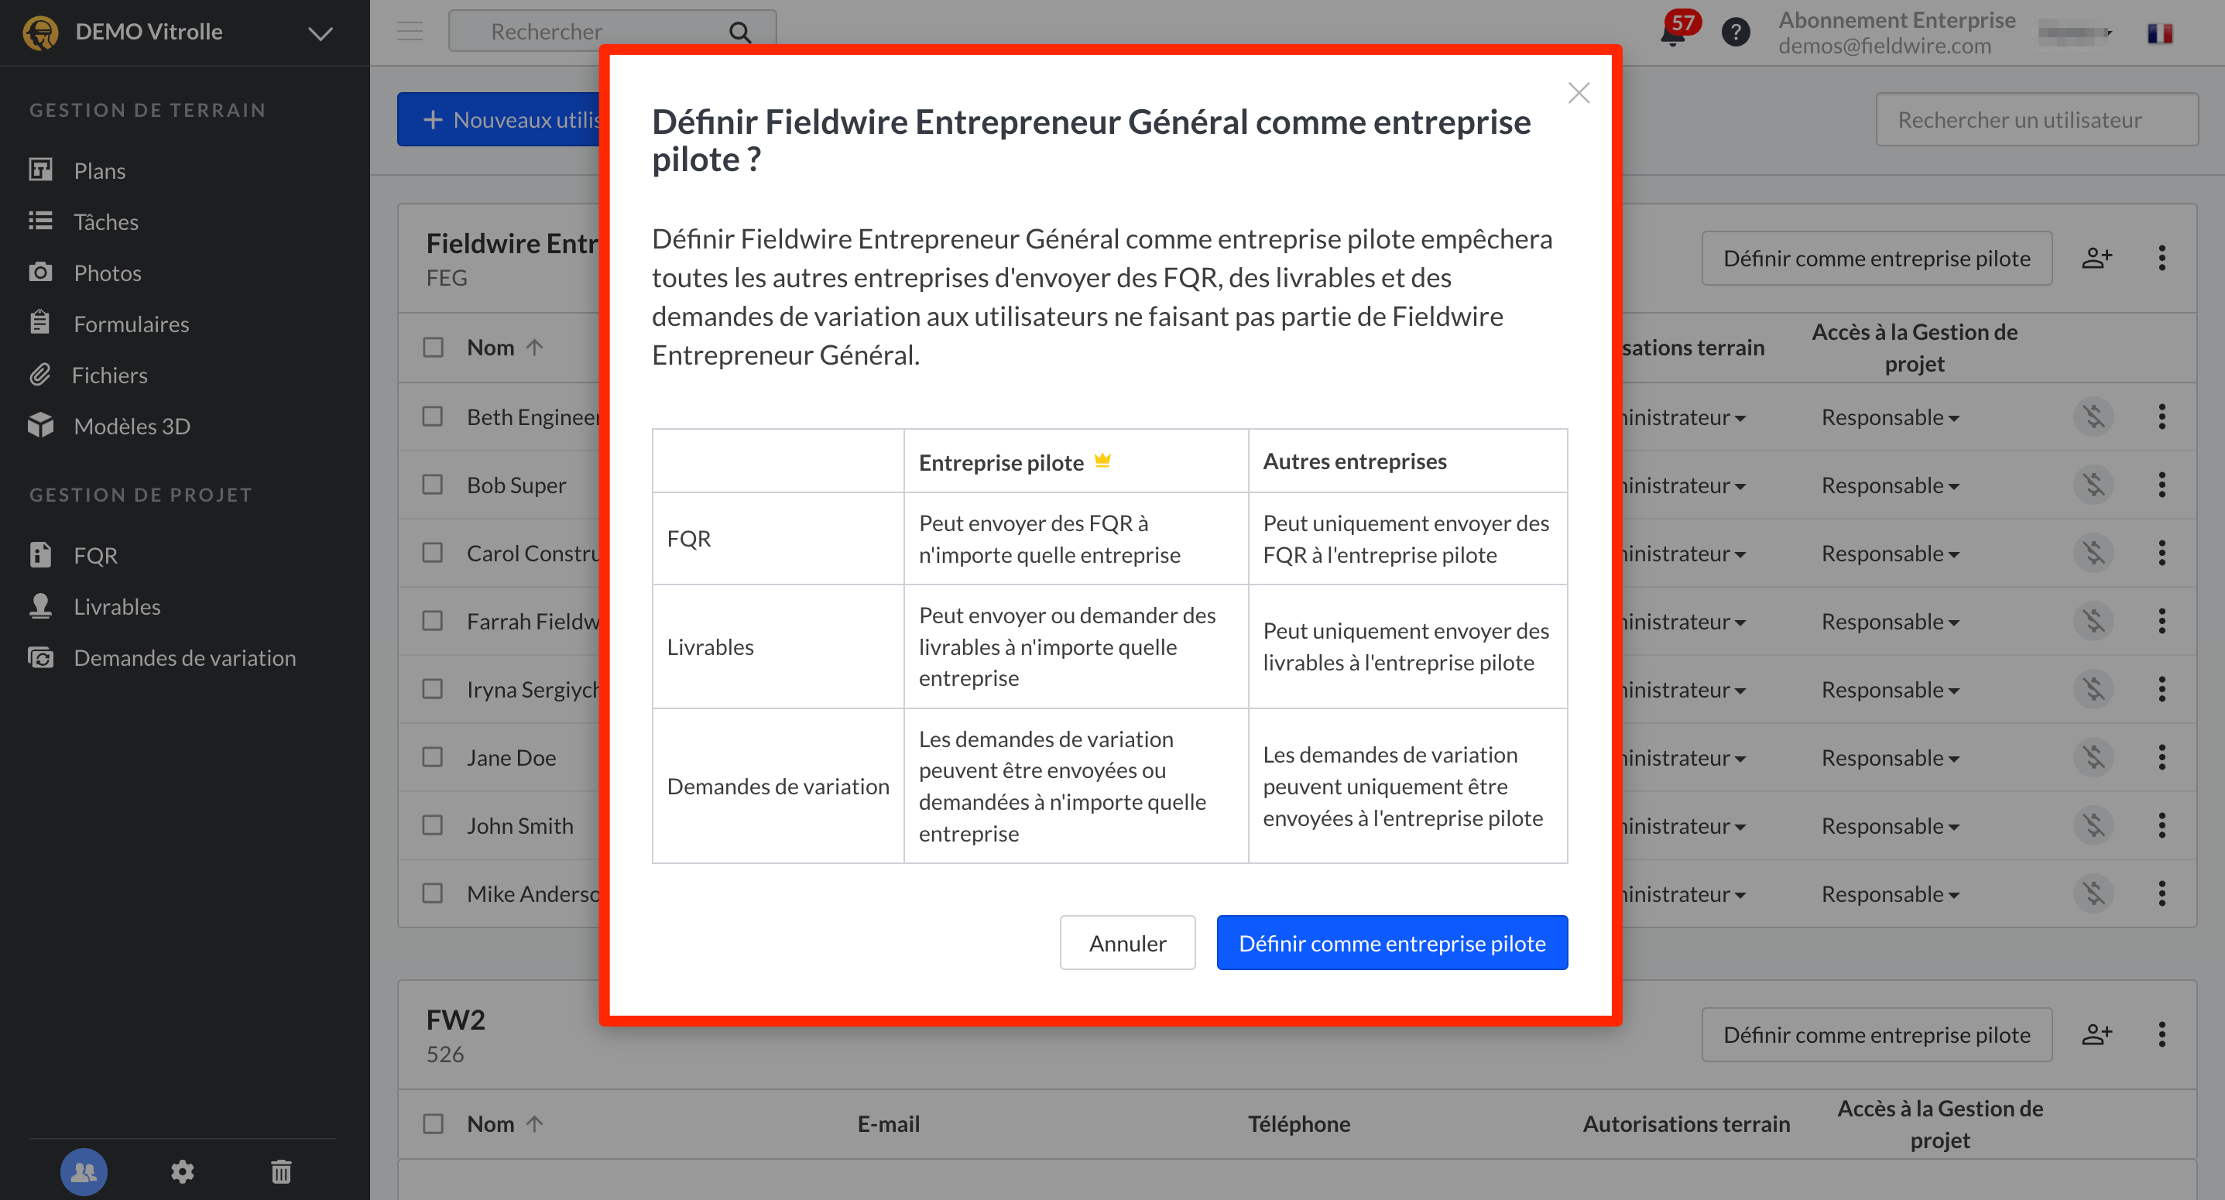Click crossed-dollar icon in Bob Super row
The height and width of the screenshot is (1200, 2225).
coord(2093,485)
